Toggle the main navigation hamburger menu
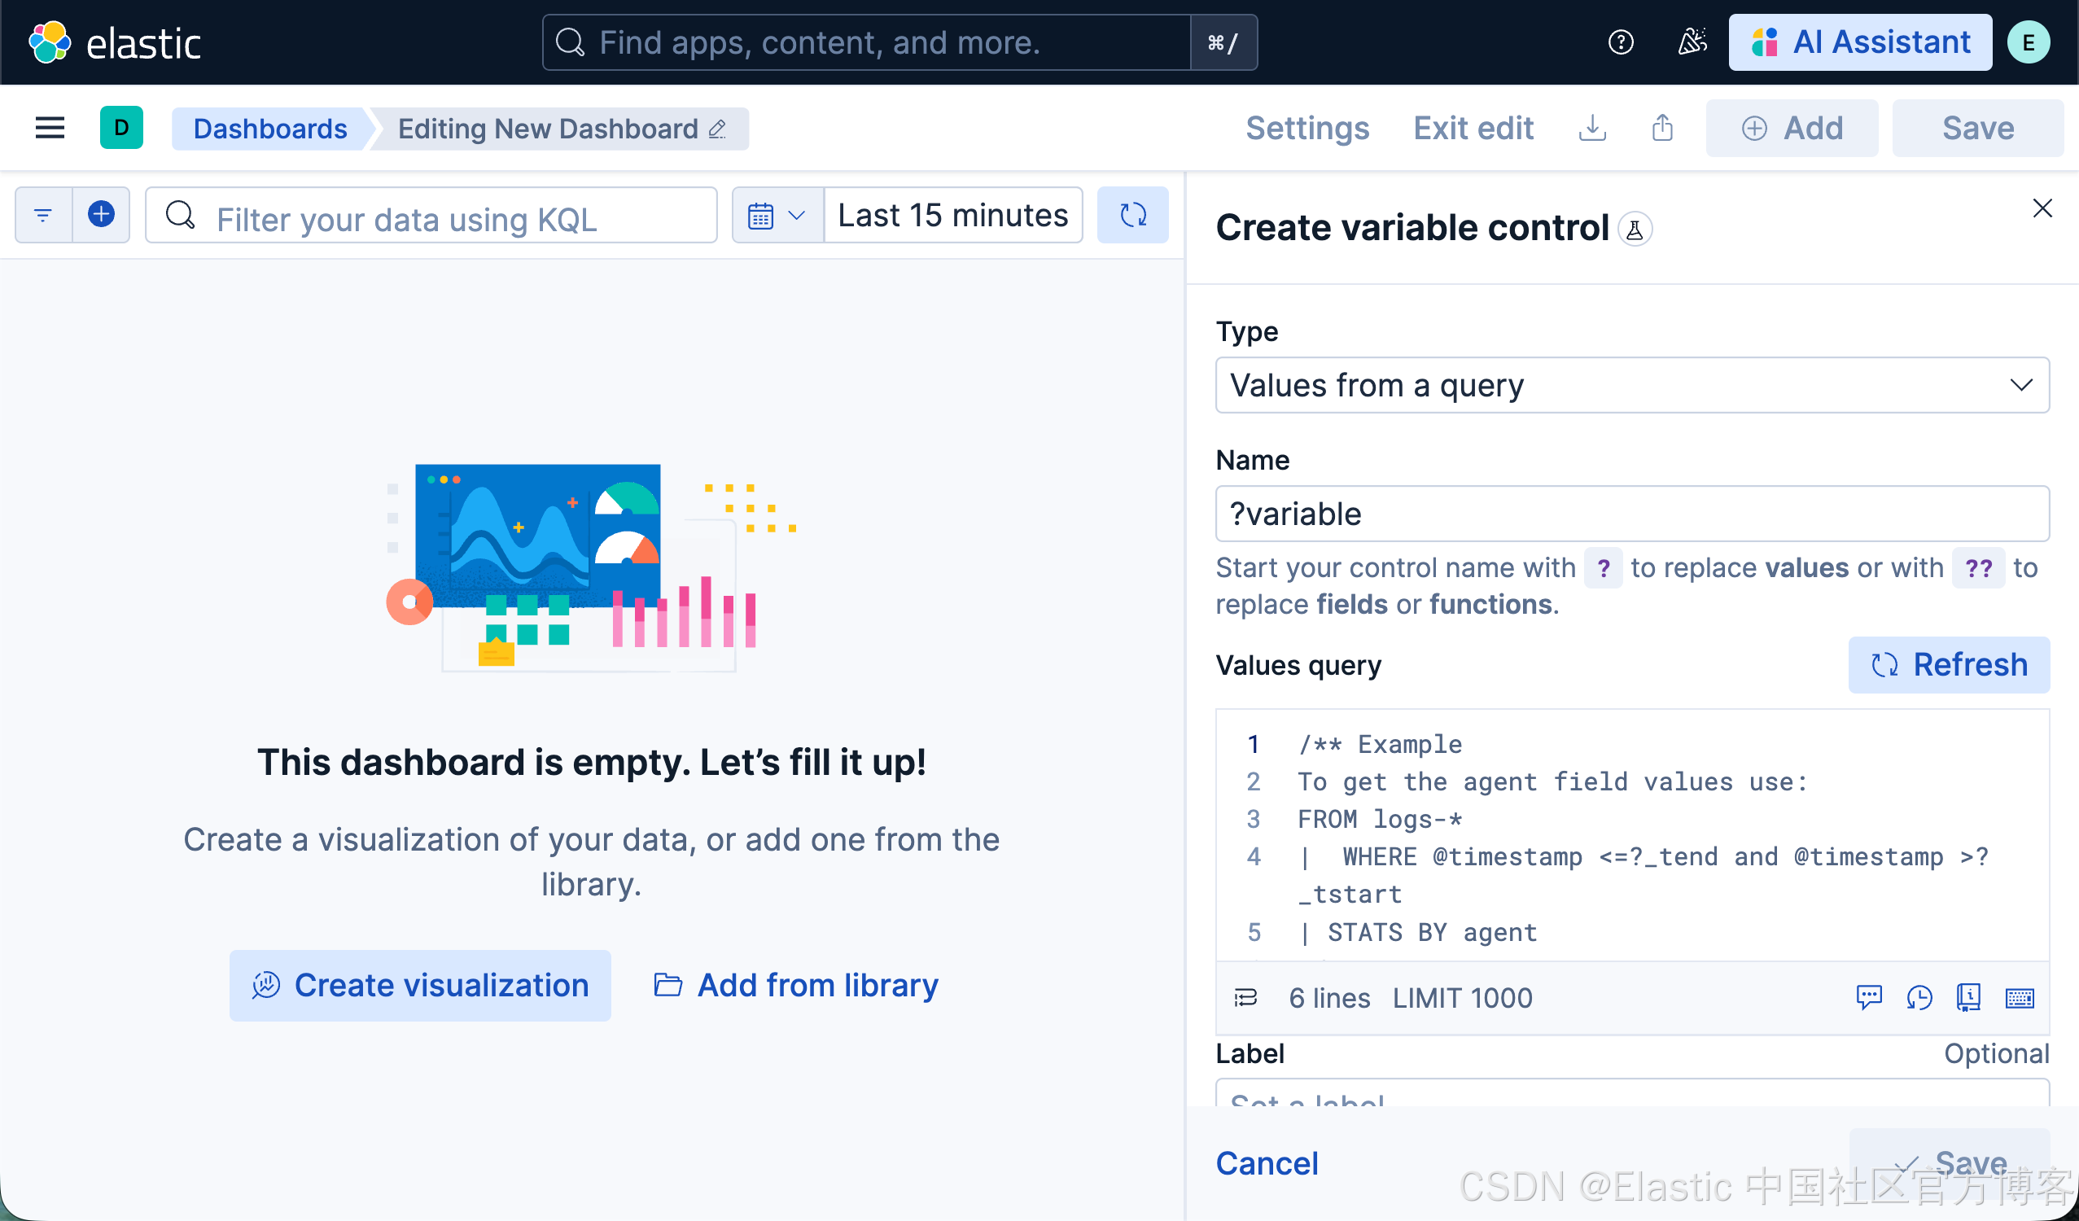This screenshot has width=2079, height=1221. (50, 128)
